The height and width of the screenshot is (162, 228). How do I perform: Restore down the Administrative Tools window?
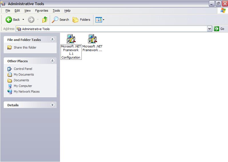[218, 4]
